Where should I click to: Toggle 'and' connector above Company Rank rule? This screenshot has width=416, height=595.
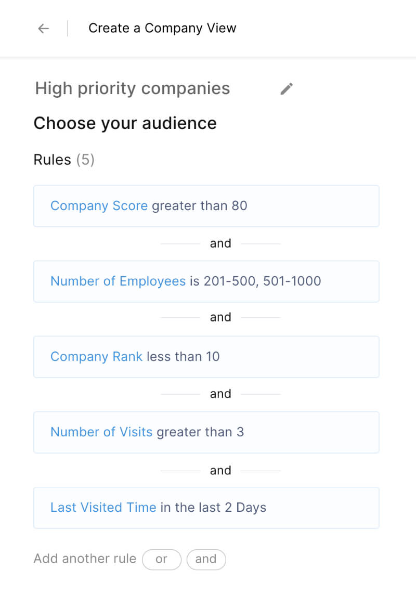[x=220, y=317]
